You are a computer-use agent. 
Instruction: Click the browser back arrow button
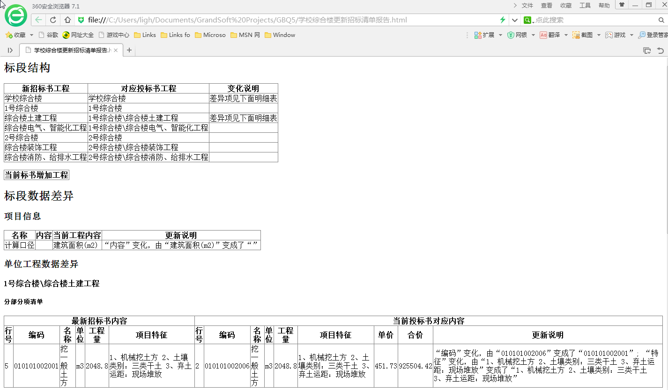click(x=38, y=20)
